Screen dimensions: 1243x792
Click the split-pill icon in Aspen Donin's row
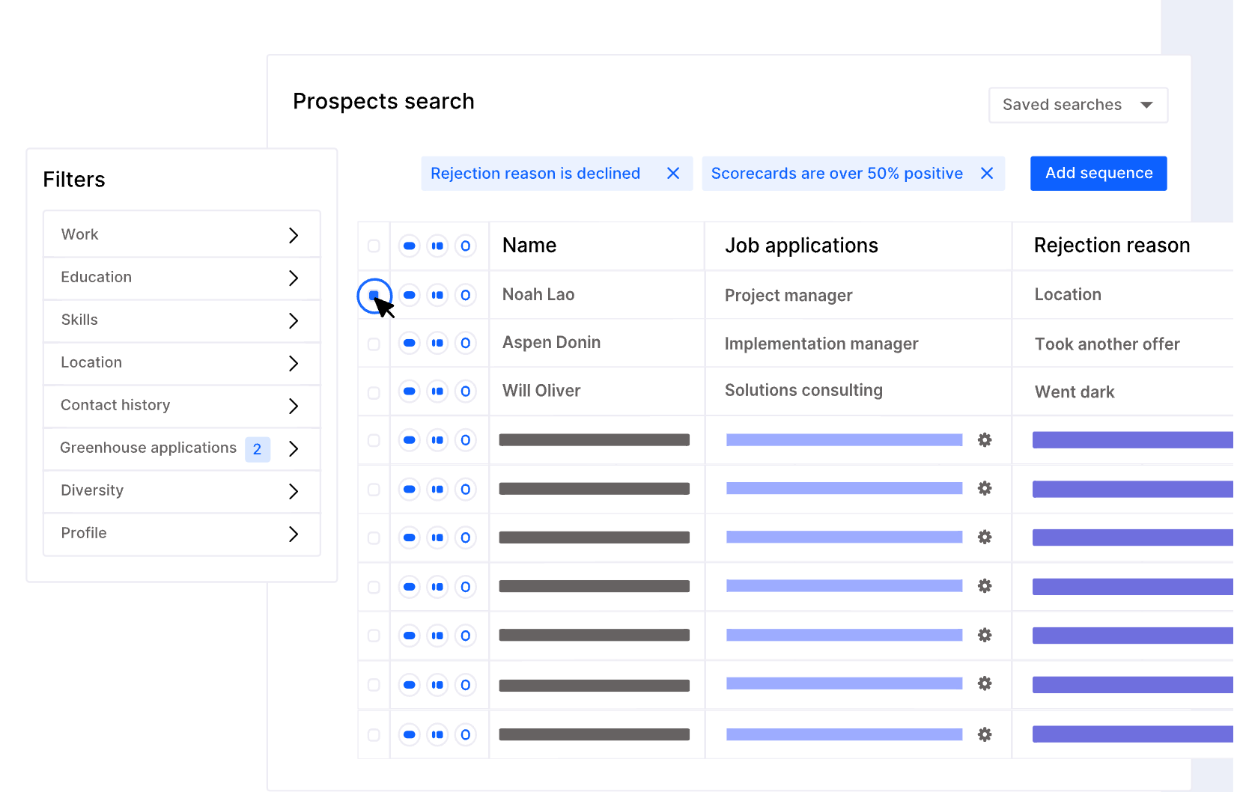coord(437,344)
